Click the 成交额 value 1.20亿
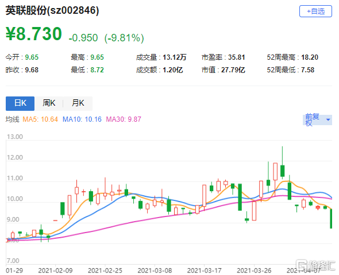Screen dimensions: 339x275 (x=173, y=70)
